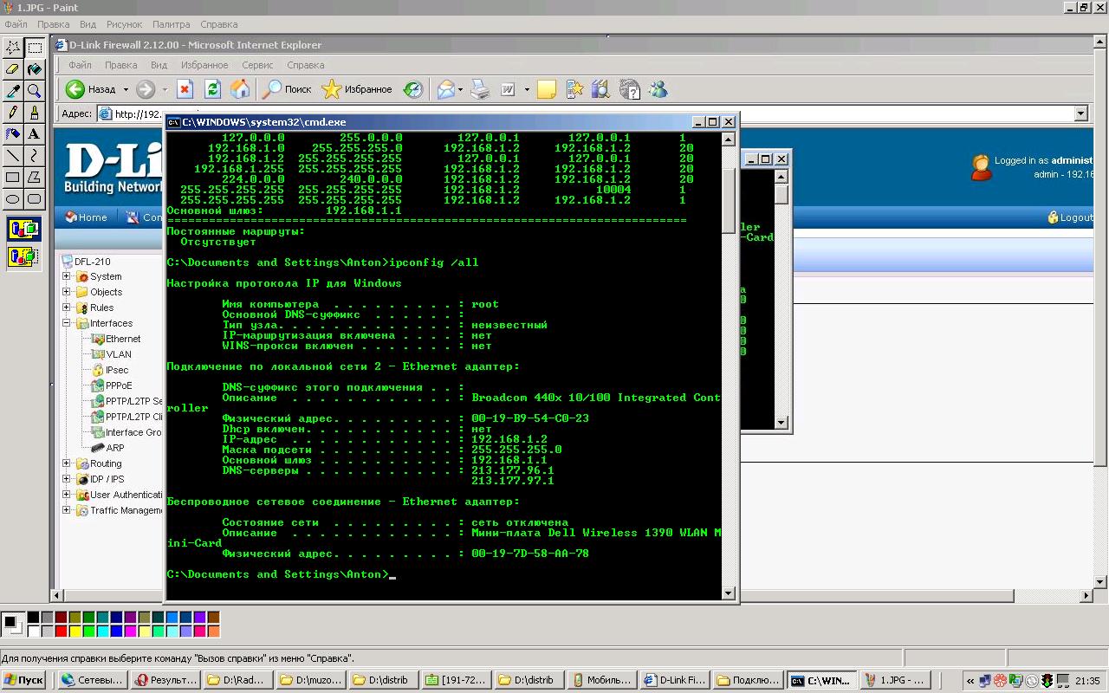This screenshot has width=1109, height=693.
Task: Choose the Ellipse shape tool
Action: (13, 199)
